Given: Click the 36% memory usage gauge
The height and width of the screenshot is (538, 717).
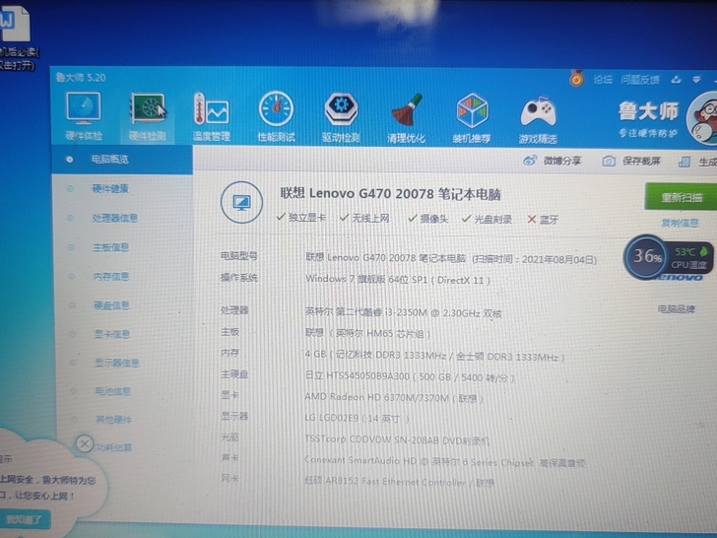Looking at the screenshot, I should (646, 256).
